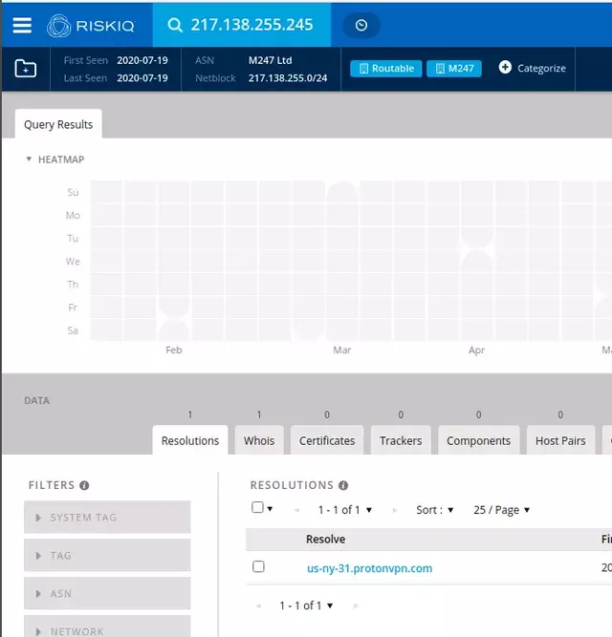
Task: Click the First Seen date 2020-07-19
Action: 142,60
